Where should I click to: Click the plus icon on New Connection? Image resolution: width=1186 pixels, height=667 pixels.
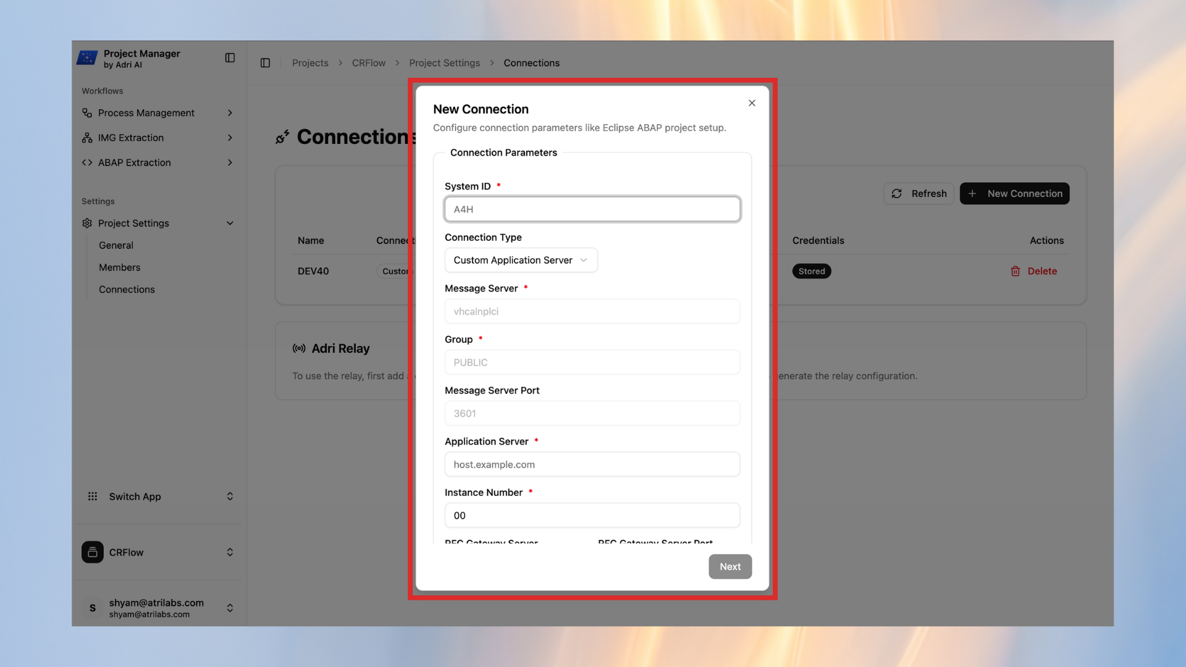coord(973,193)
